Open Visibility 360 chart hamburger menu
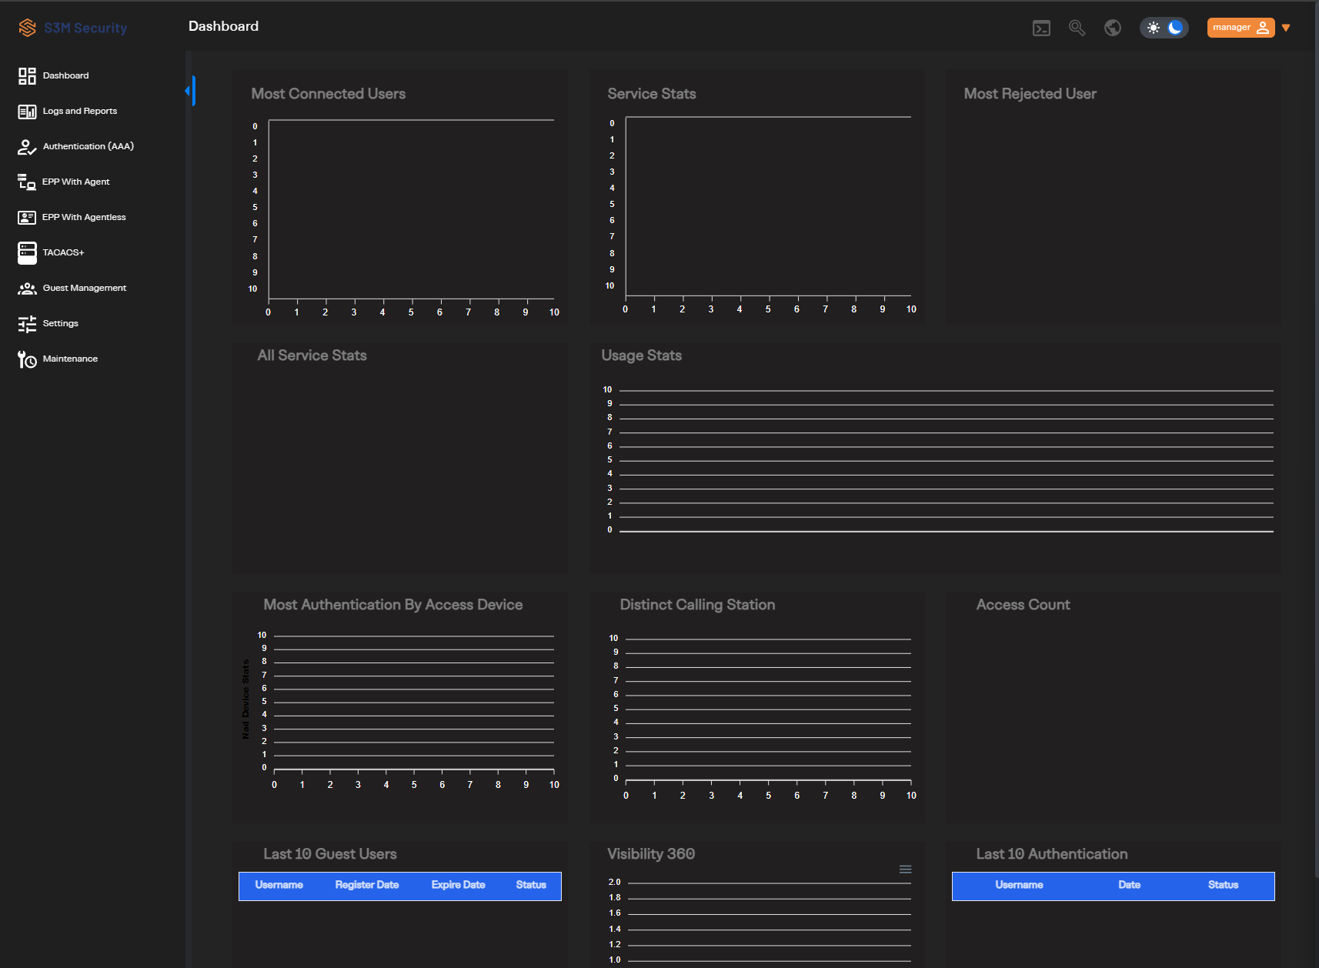This screenshot has width=1319, height=968. (x=906, y=870)
